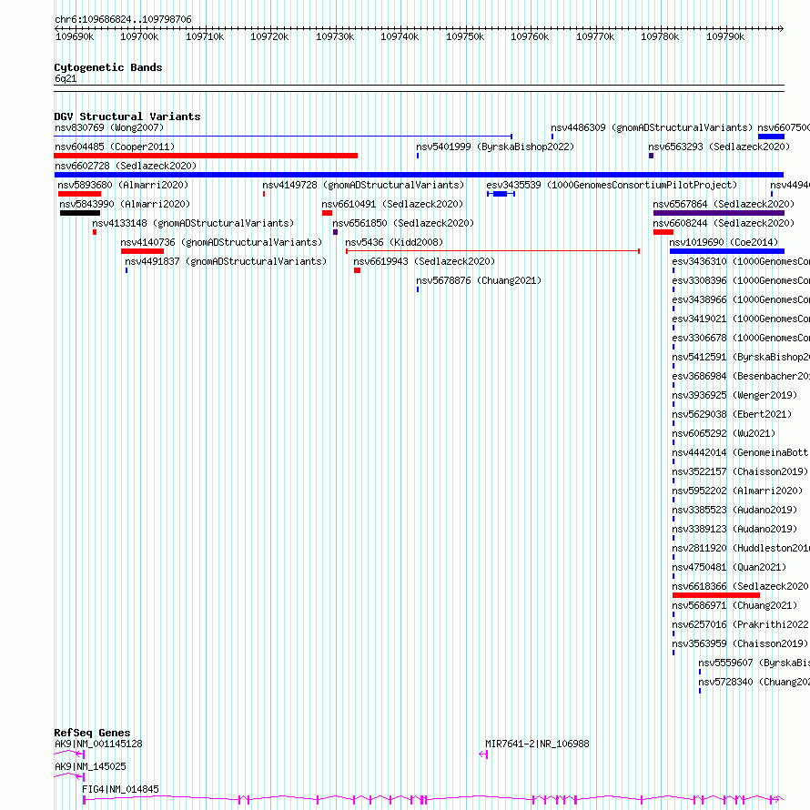Click nsv6563293 (Sedlazeck2020) variant label
The image size is (810, 810).
[x=719, y=147]
